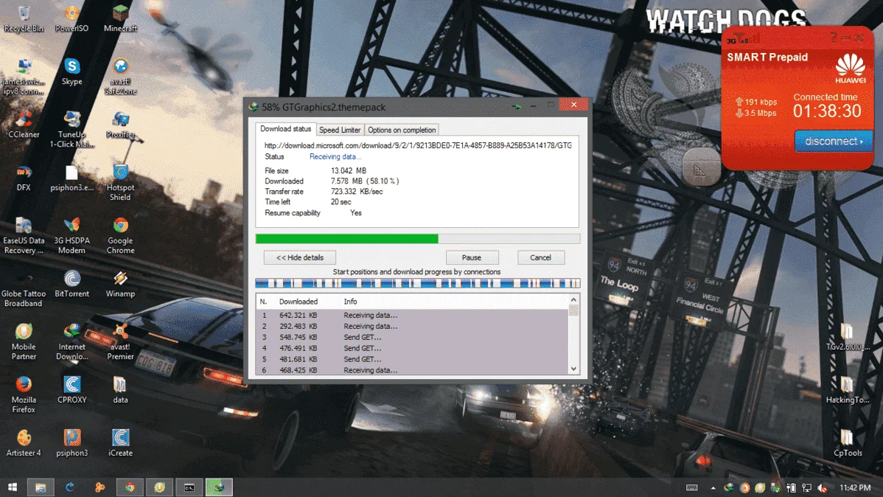The height and width of the screenshot is (497, 883).
Task: Click the IDM arrow icon in title bar
Action: [x=516, y=106]
